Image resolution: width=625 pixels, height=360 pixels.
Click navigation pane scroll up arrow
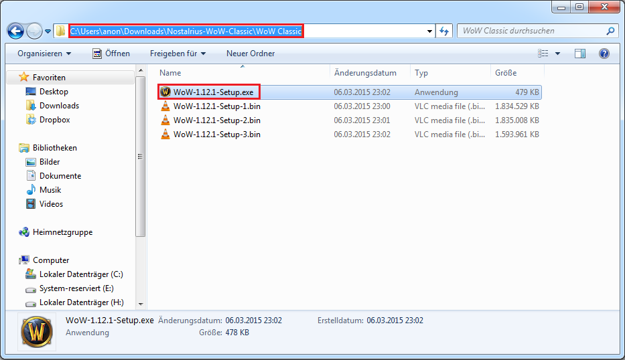tap(140, 70)
